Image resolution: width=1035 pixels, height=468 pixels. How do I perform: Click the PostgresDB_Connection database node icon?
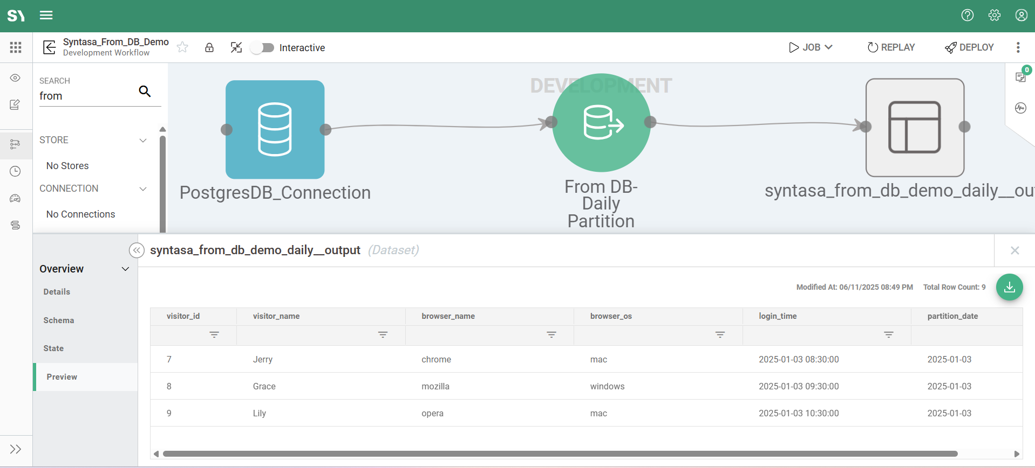[275, 130]
